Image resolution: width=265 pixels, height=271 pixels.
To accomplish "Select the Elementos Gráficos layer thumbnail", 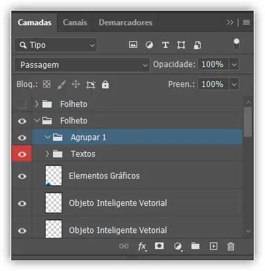I will coord(54,175).
